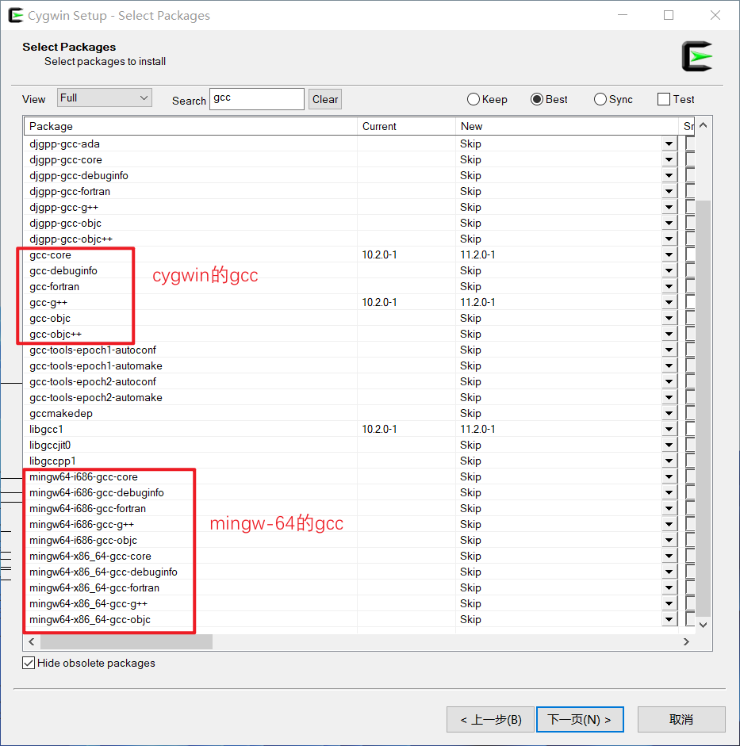This screenshot has width=740, height=746.
Task: Select the Sync radio button
Action: click(x=600, y=98)
